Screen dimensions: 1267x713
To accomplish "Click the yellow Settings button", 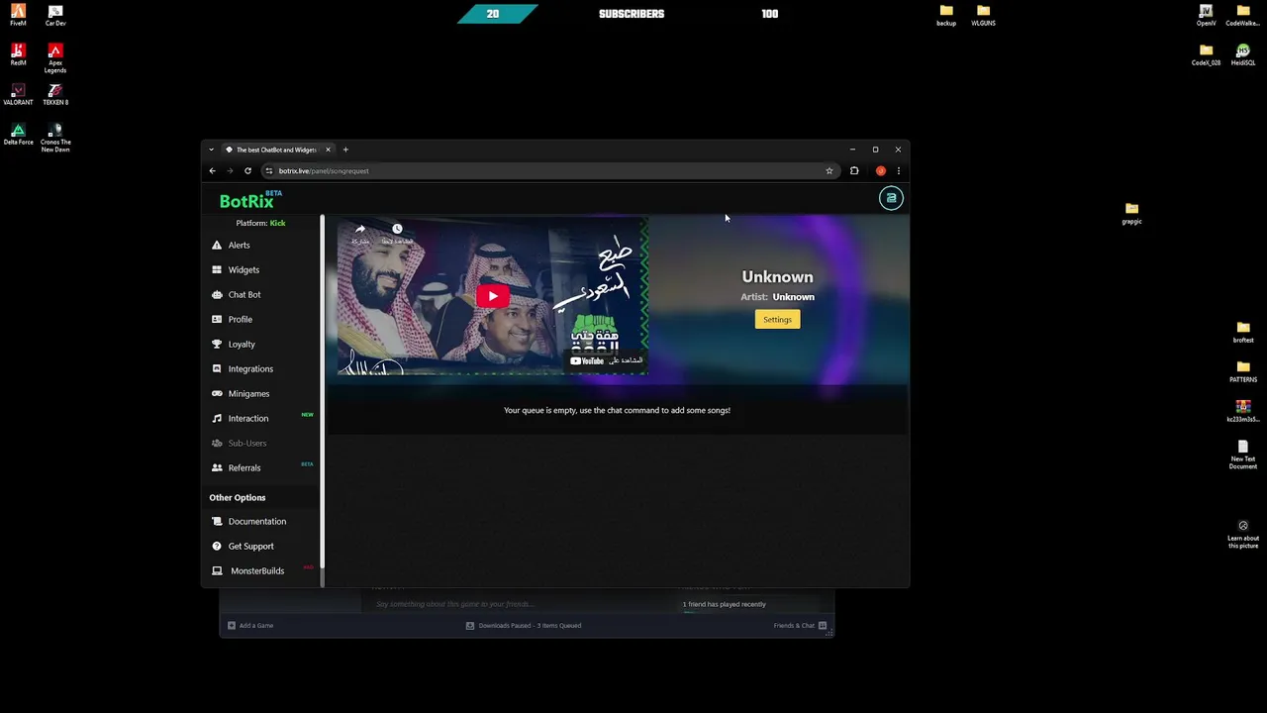I will [x=777, y=319].
